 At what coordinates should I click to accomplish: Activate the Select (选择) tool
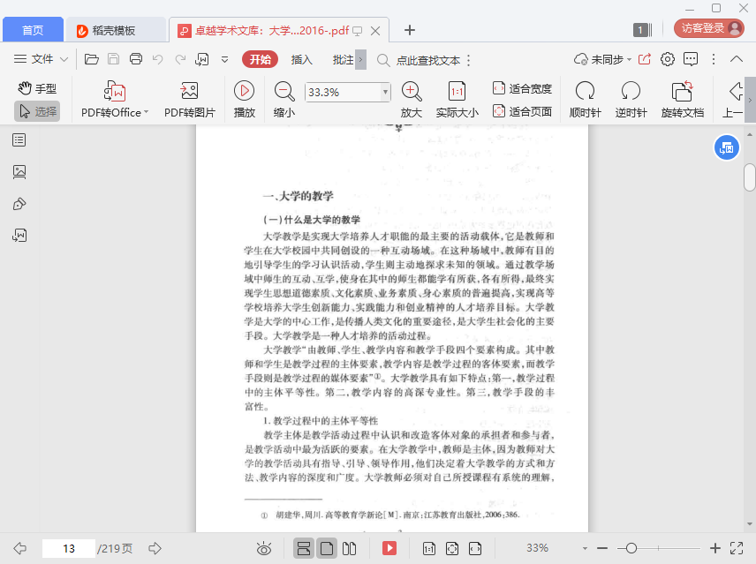tap(37, 112)
